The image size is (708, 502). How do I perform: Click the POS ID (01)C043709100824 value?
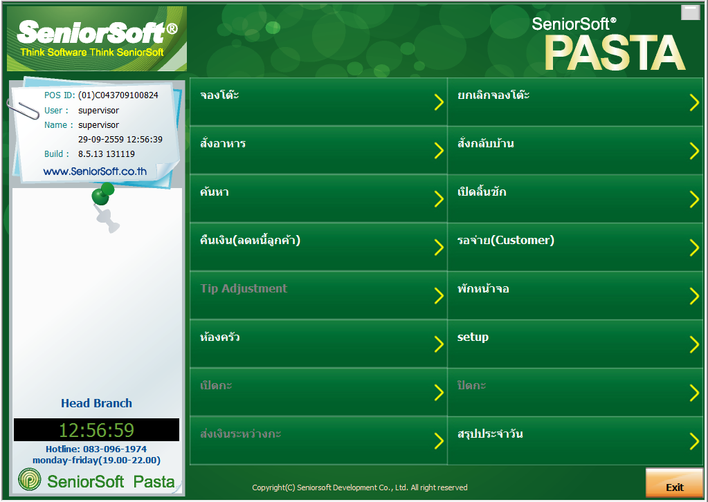coord(118,95)
